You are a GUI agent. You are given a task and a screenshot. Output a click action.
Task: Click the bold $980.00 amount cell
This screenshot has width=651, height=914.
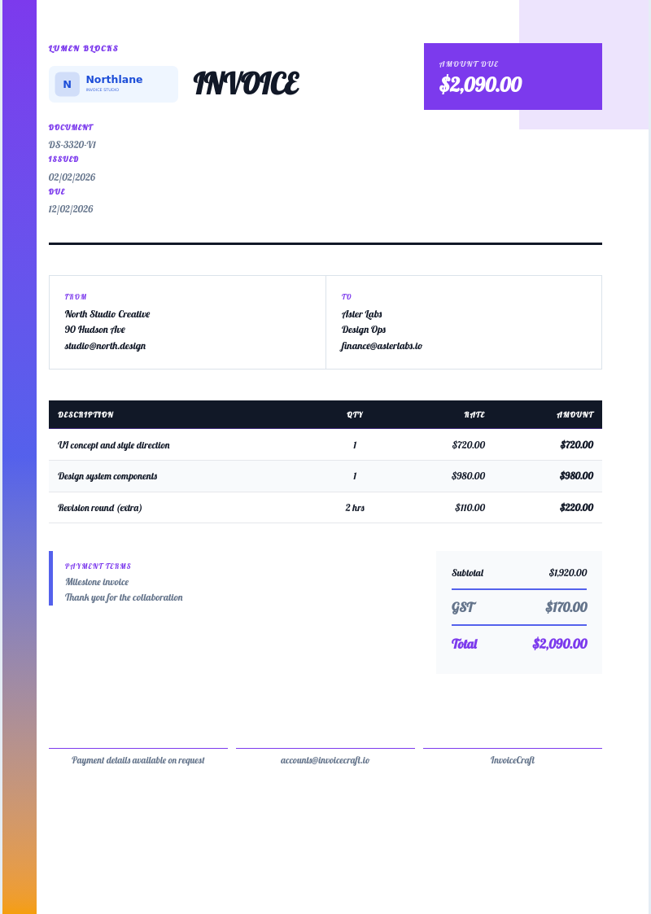tap(576, 475)
